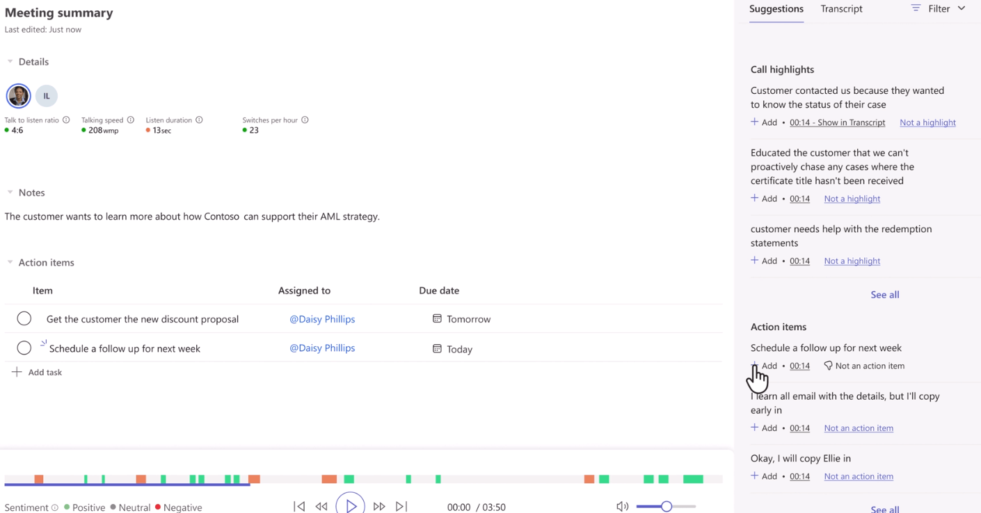981x513 pixels.
Task: Click the Sentiment info icon
Action: tap(55, 507)
